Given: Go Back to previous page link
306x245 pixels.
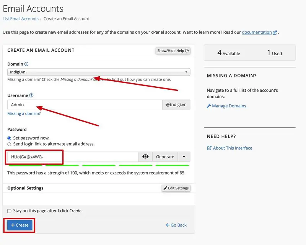Looking at the screenshot, I should 176,225.
